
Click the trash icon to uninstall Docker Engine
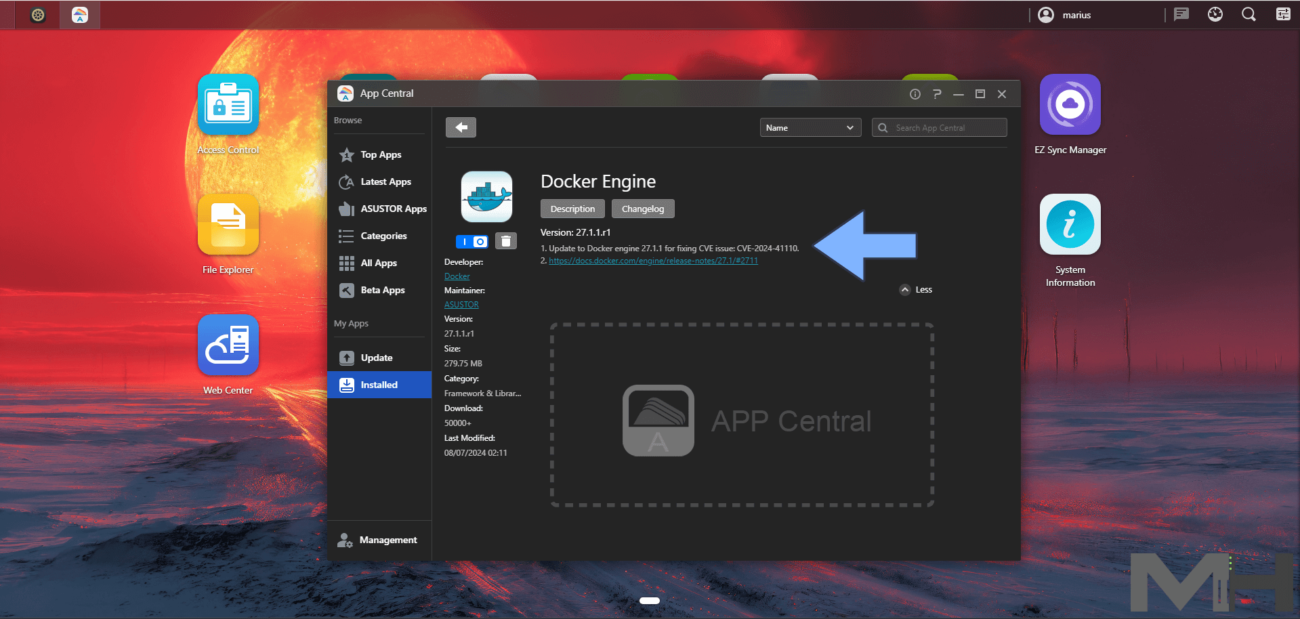(506, 241)
